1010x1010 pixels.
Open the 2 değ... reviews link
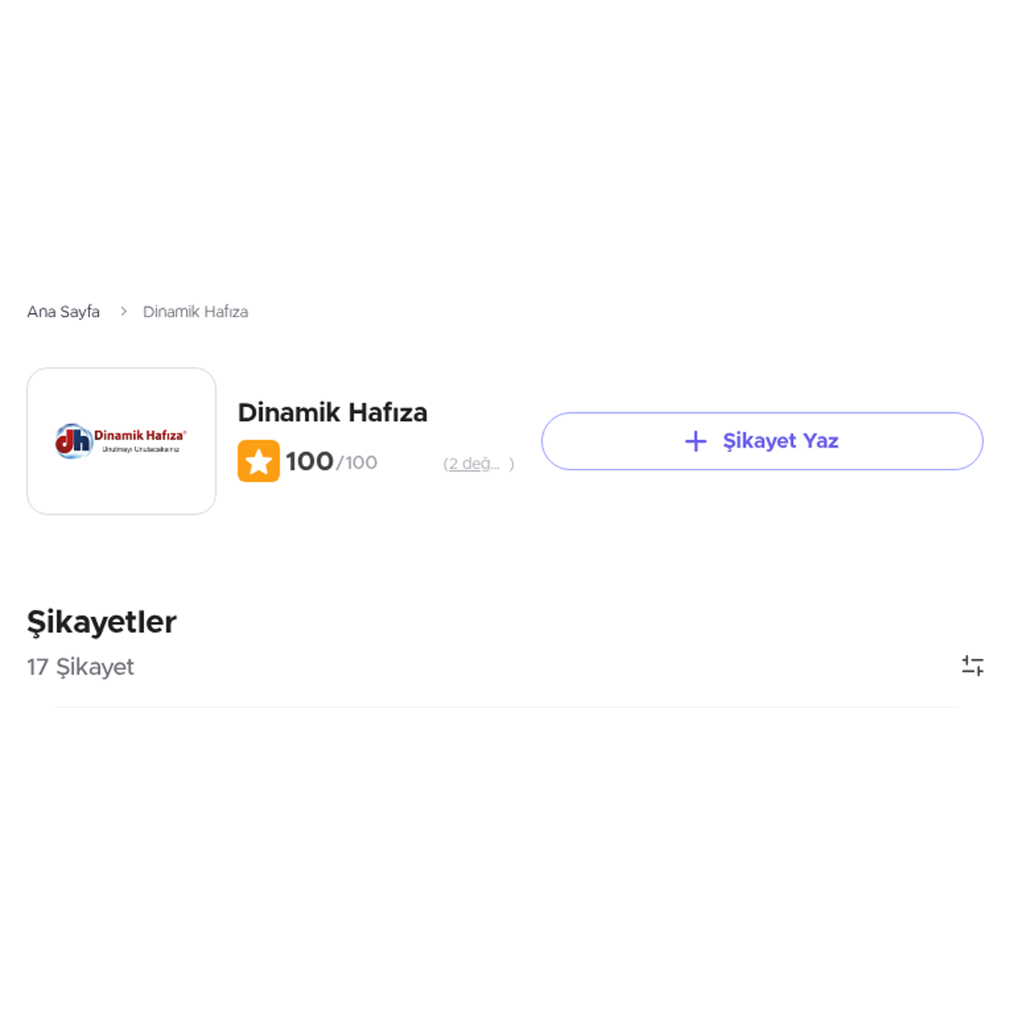[x=474, y=464]
